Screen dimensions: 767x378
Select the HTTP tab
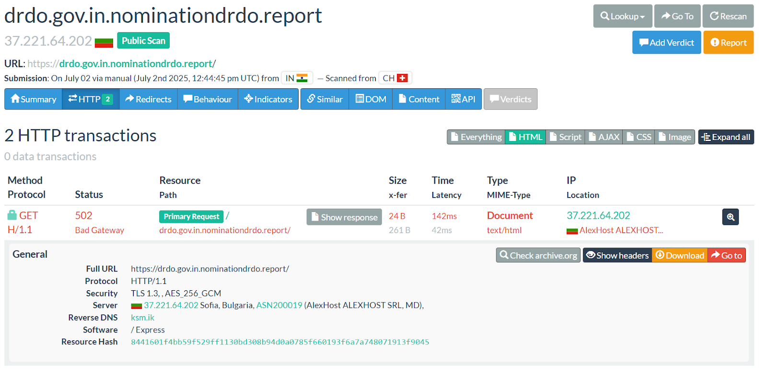91,99
